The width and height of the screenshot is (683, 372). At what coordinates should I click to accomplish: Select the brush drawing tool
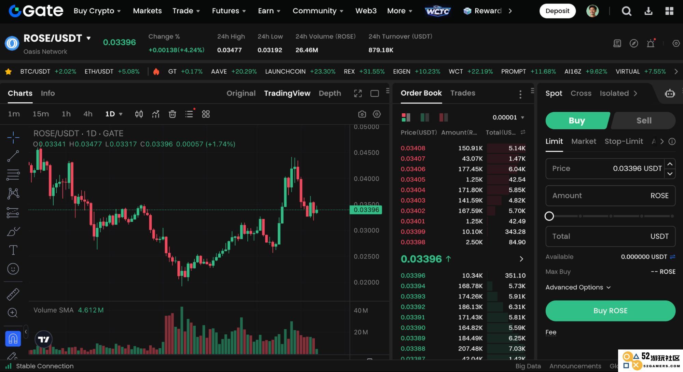[13, 231]
